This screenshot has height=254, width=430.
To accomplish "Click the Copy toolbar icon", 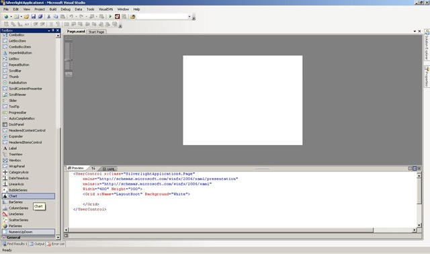I will point(56,17).
